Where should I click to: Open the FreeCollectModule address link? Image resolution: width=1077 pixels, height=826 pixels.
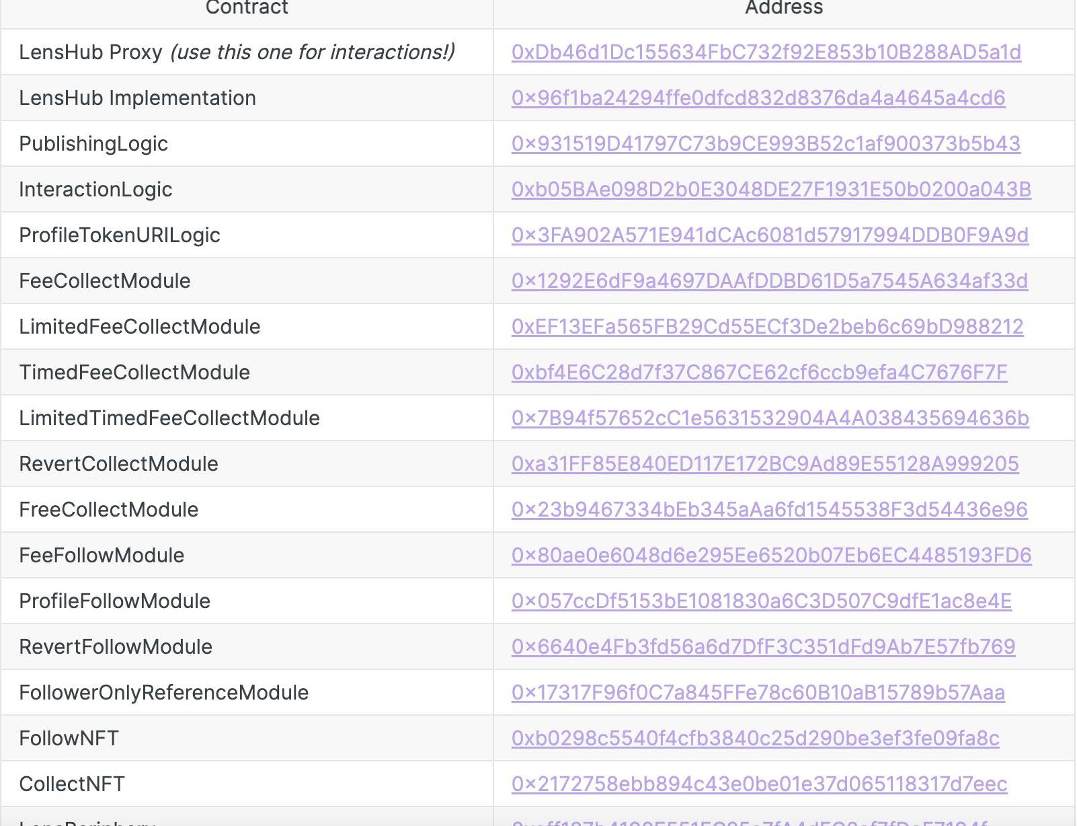(x=769, y=510)
